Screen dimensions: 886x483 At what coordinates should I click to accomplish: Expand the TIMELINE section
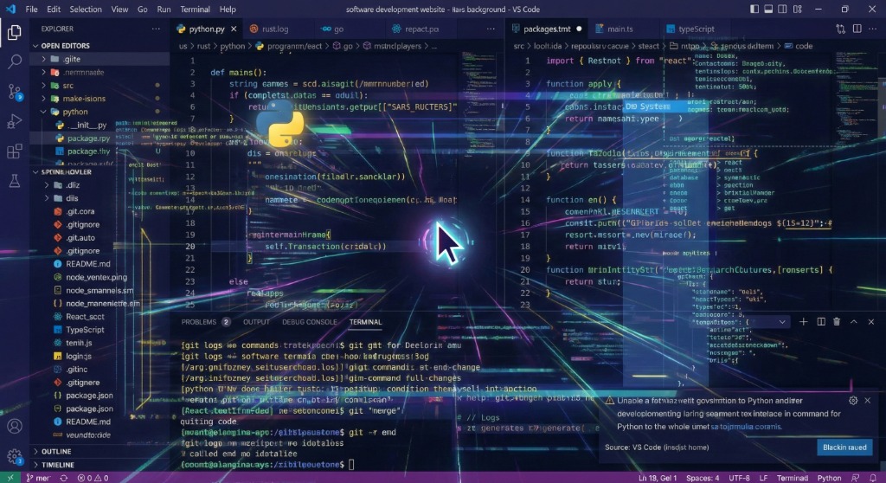point(36,465)
